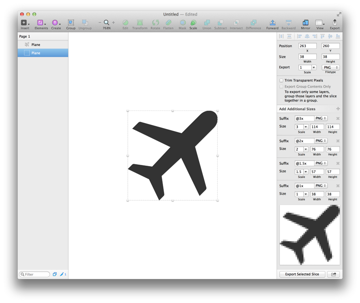Open the @3x Scale dropdown arrow
This screenshot has height=303, width=360.
306,127
